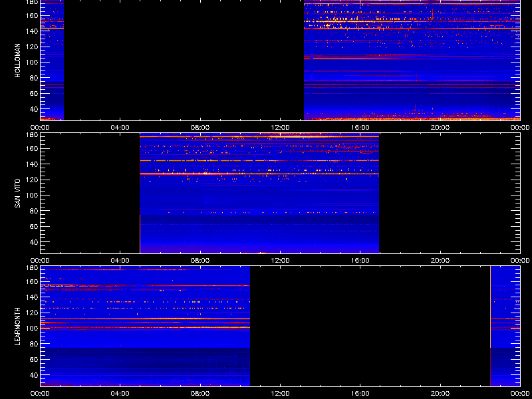Click the 16:00 time label under San Vito plot
Screen dimensions: 532x399
click(x=360, y=261)
